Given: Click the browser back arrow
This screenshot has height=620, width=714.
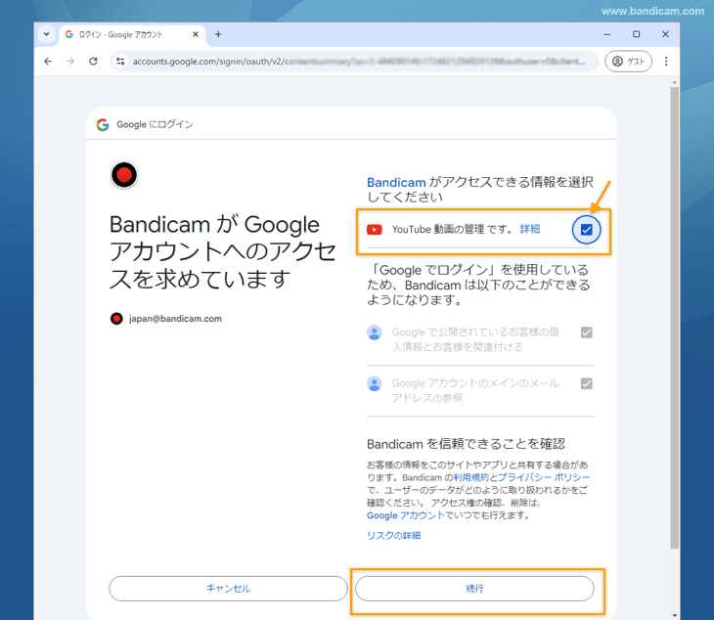Looking at the screenshot, I should [48, 62].
